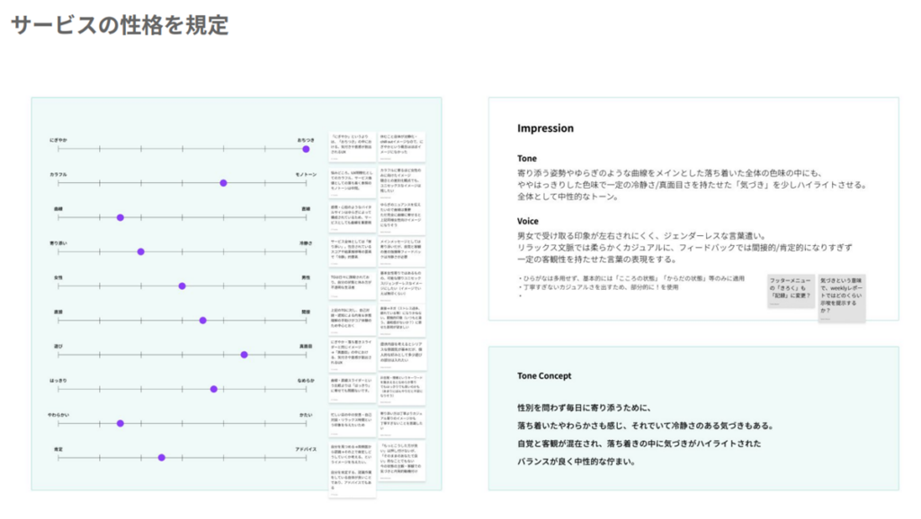The height and width of the screenshot is (519, 921).
Task: Click the first white note beside にぎやか slider
Action: [352, 146]
